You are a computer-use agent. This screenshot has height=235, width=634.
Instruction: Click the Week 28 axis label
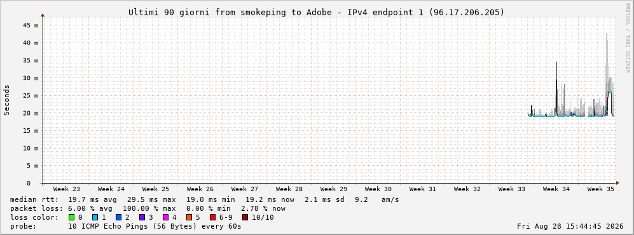289,189
